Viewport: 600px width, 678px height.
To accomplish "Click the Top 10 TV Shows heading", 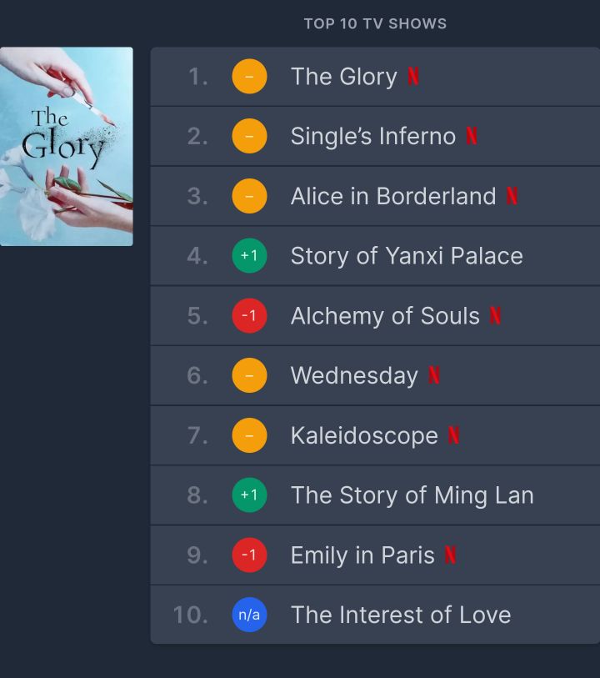I will (x=375, y=23).
